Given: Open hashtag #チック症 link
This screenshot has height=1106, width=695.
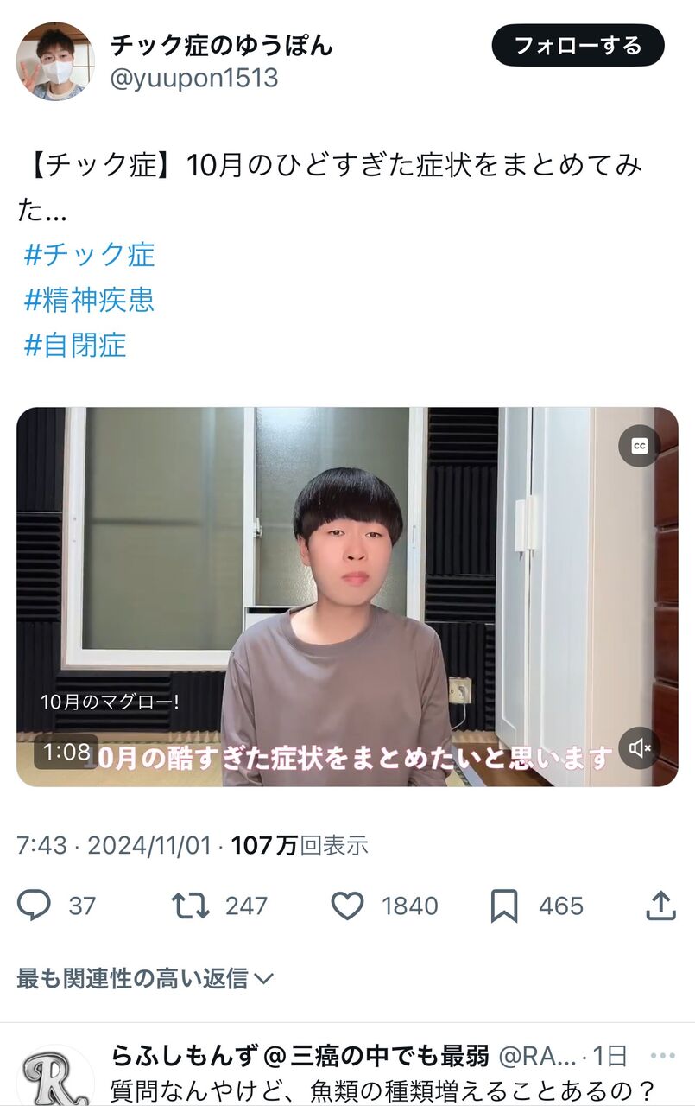Looking at the screenshot, I should 90,255.
